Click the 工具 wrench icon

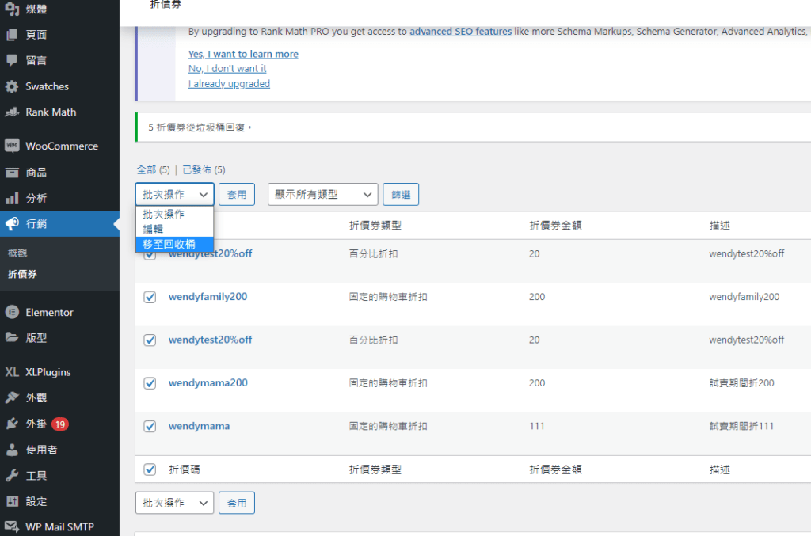pos(12,475)
